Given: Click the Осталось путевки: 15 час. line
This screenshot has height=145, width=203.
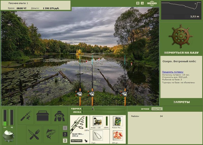Looking at the screenshot, I should pos(176,75).
